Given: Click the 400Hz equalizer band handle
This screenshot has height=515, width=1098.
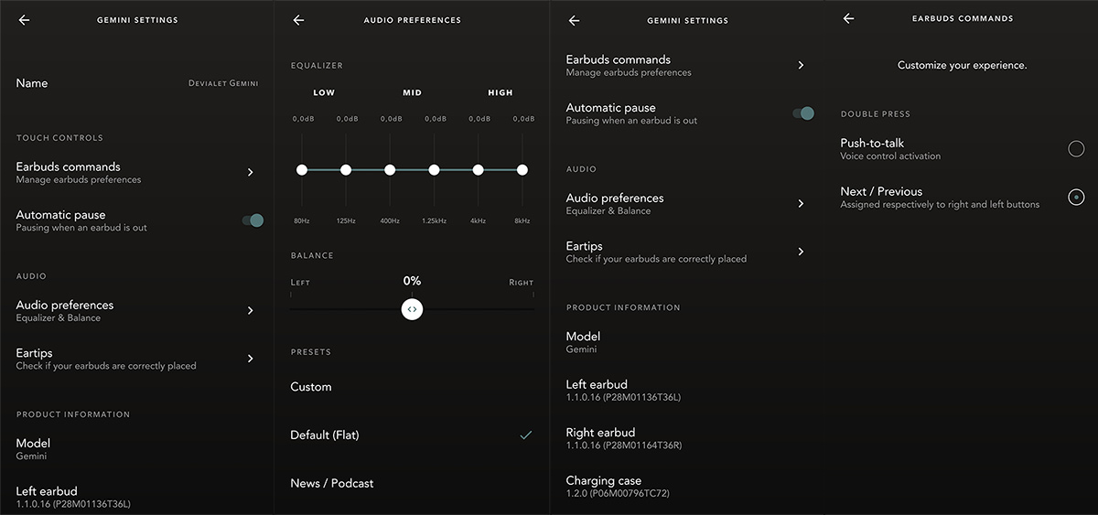Looking at the screenshot, I should coord(390,170).
